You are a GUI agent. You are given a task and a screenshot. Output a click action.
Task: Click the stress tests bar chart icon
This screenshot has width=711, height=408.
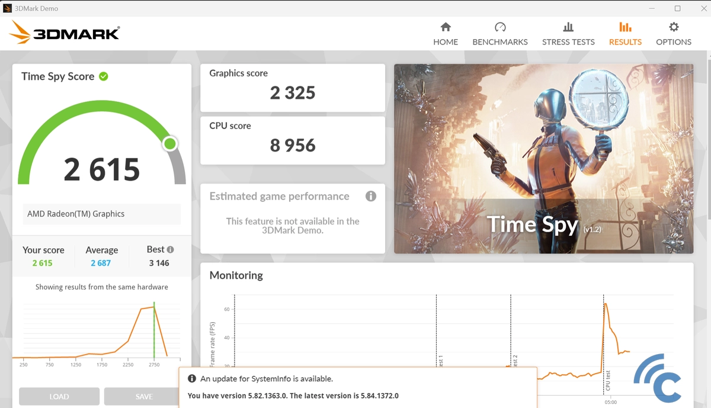pyautogui.click(x=568, y=27)
